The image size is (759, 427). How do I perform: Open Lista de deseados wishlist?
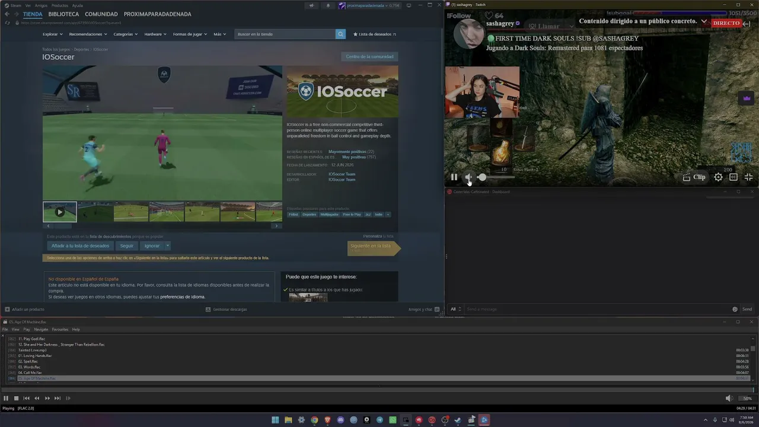click(375, 34)
